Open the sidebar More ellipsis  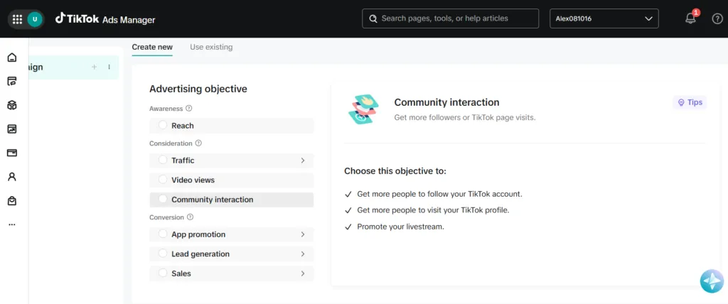(x=12, y=224)
